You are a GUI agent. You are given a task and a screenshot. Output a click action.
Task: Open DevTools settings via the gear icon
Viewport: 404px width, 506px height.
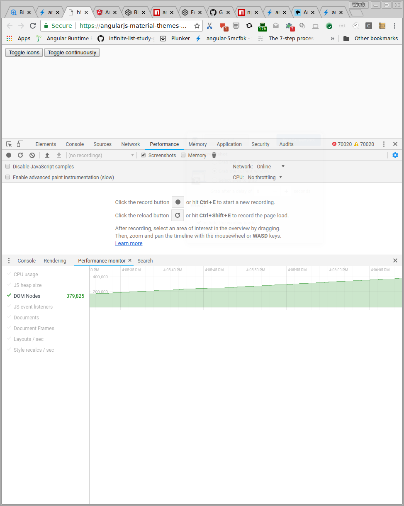click(x=395, y=155)
